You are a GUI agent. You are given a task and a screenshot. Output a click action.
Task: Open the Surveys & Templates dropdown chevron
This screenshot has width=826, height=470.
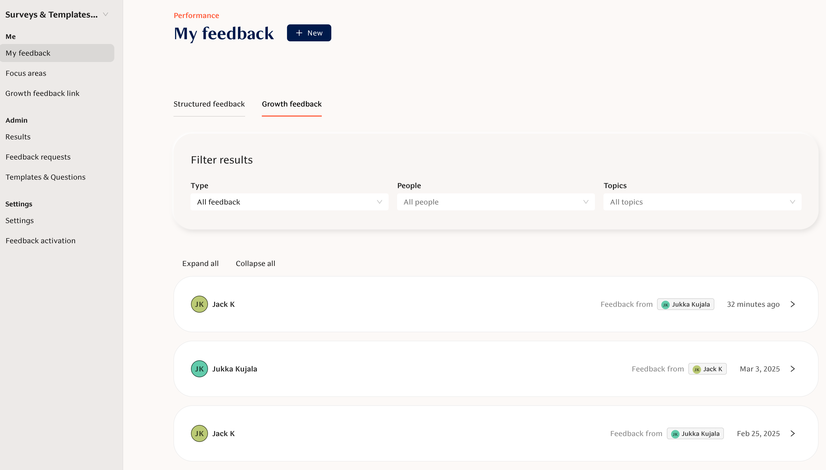105,15
